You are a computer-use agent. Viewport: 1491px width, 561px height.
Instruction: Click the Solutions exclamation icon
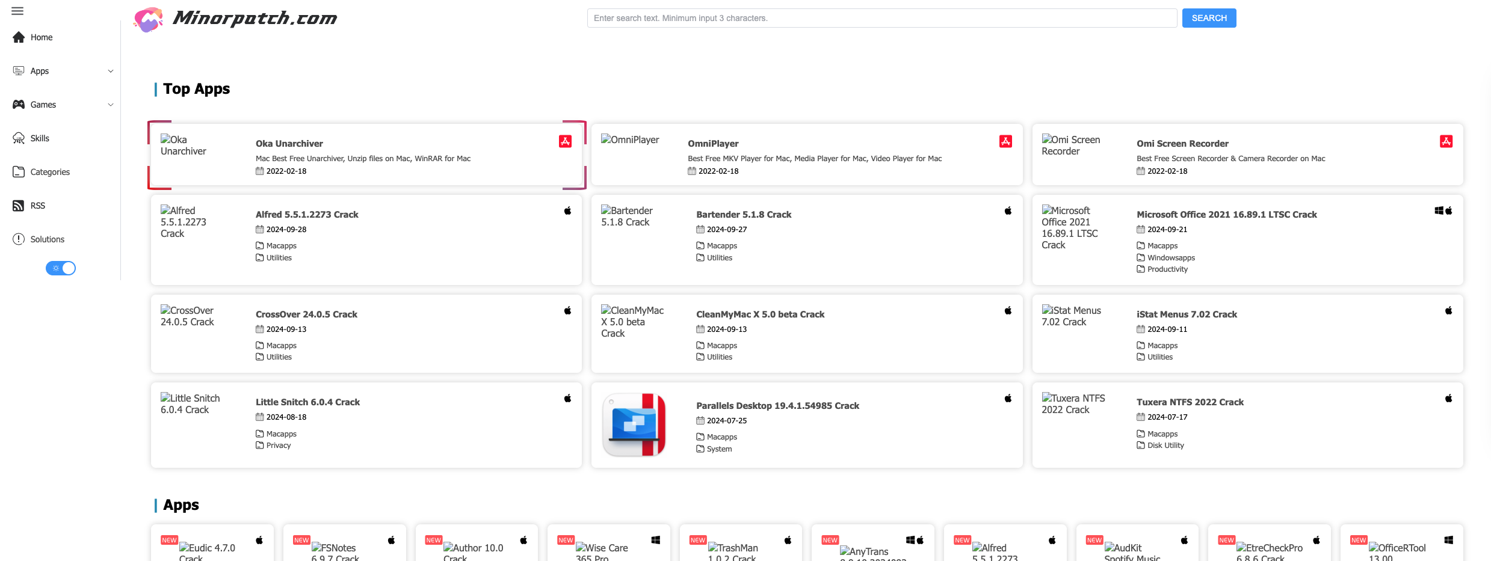pyautogui.click(x=19, y=239)
